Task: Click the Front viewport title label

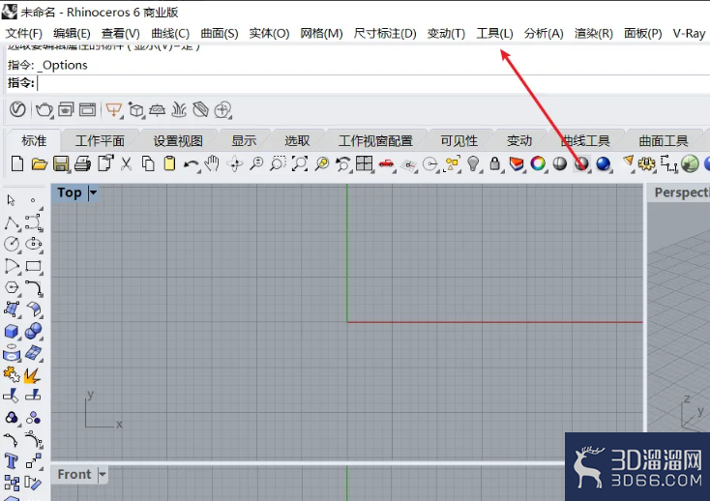Action: click(x=74, y=474)
